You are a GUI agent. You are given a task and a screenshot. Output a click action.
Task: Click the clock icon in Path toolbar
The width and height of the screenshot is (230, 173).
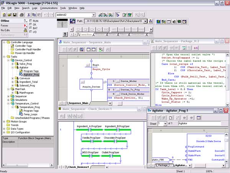point(184,22)
